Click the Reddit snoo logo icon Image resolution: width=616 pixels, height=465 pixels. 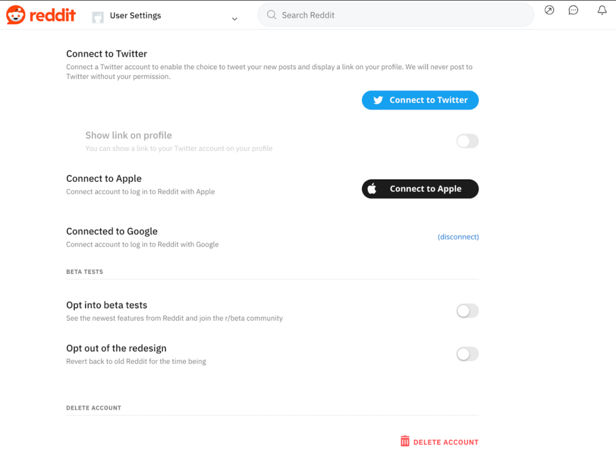tap(17, 15)
